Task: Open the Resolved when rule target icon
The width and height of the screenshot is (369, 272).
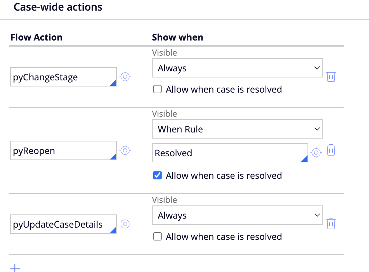Action: point(316,152)
